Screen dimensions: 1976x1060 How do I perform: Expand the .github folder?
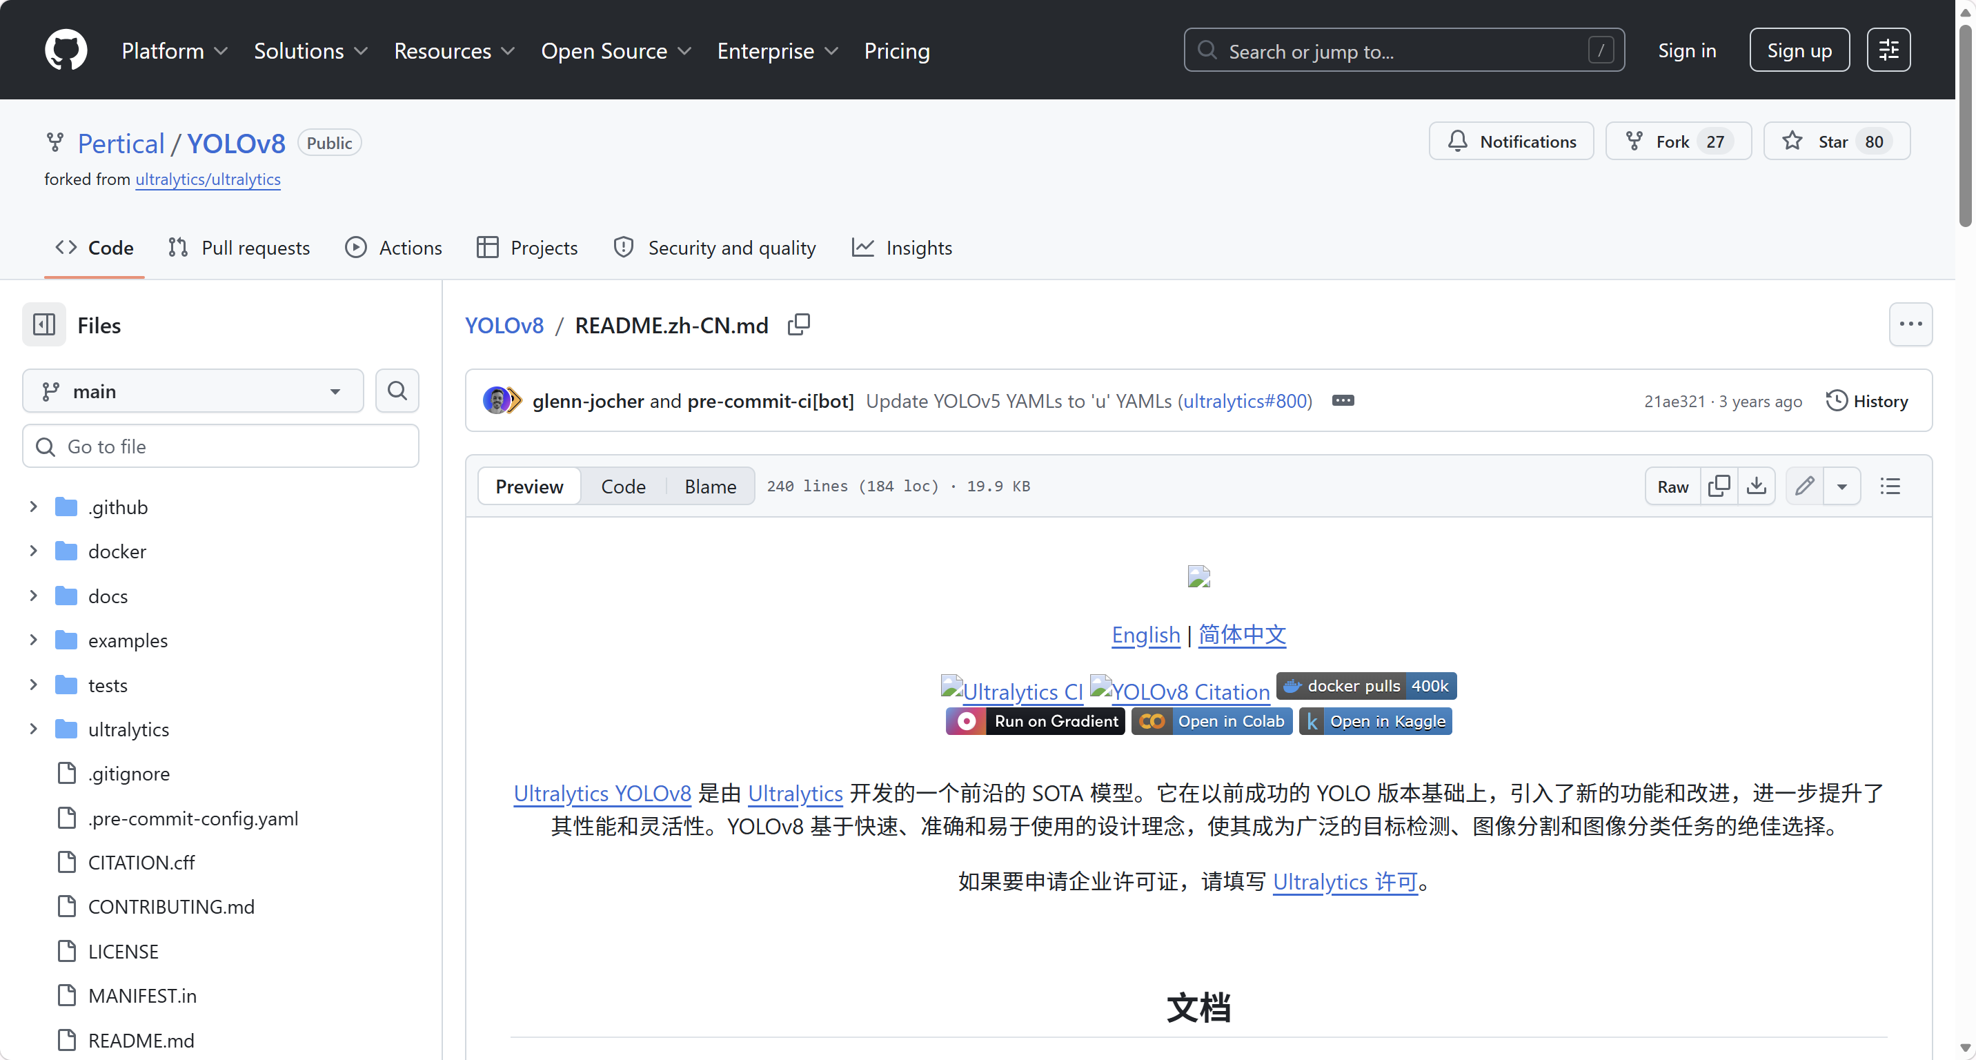(33, 507)
